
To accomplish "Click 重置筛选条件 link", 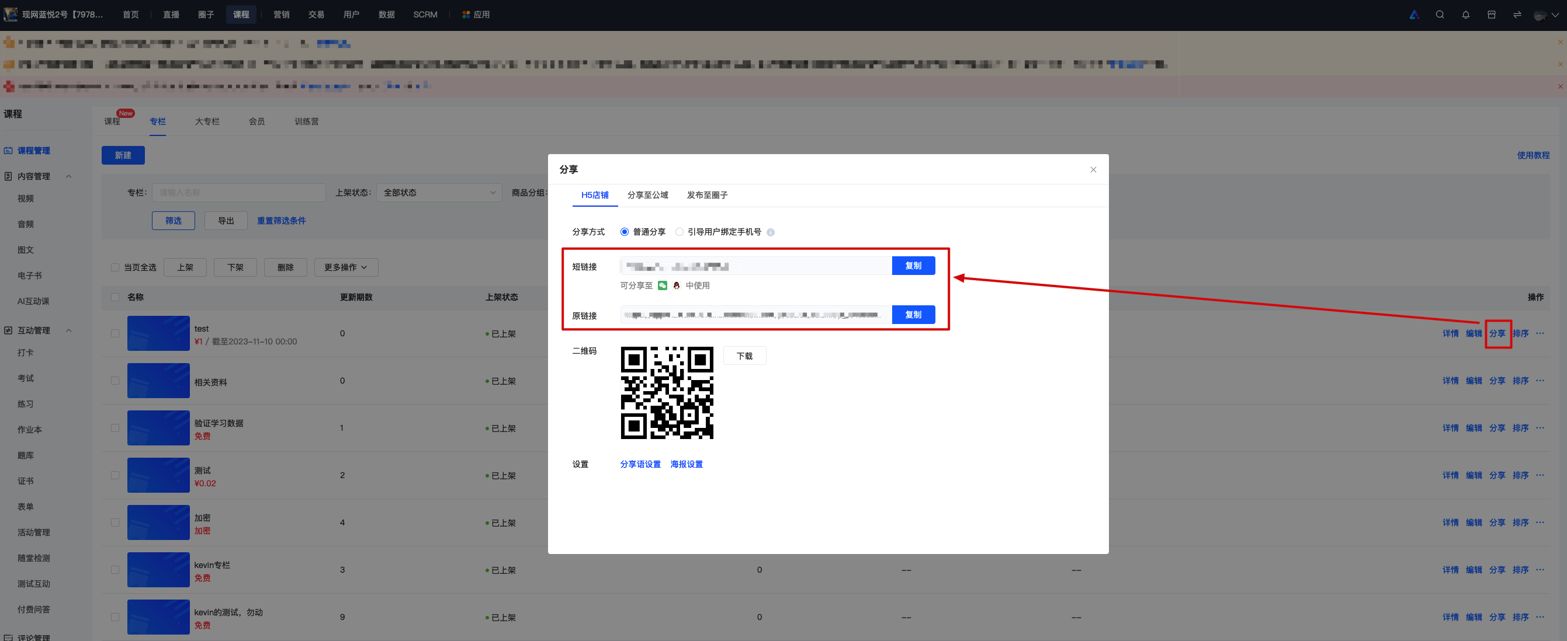I will coord(281,221).
